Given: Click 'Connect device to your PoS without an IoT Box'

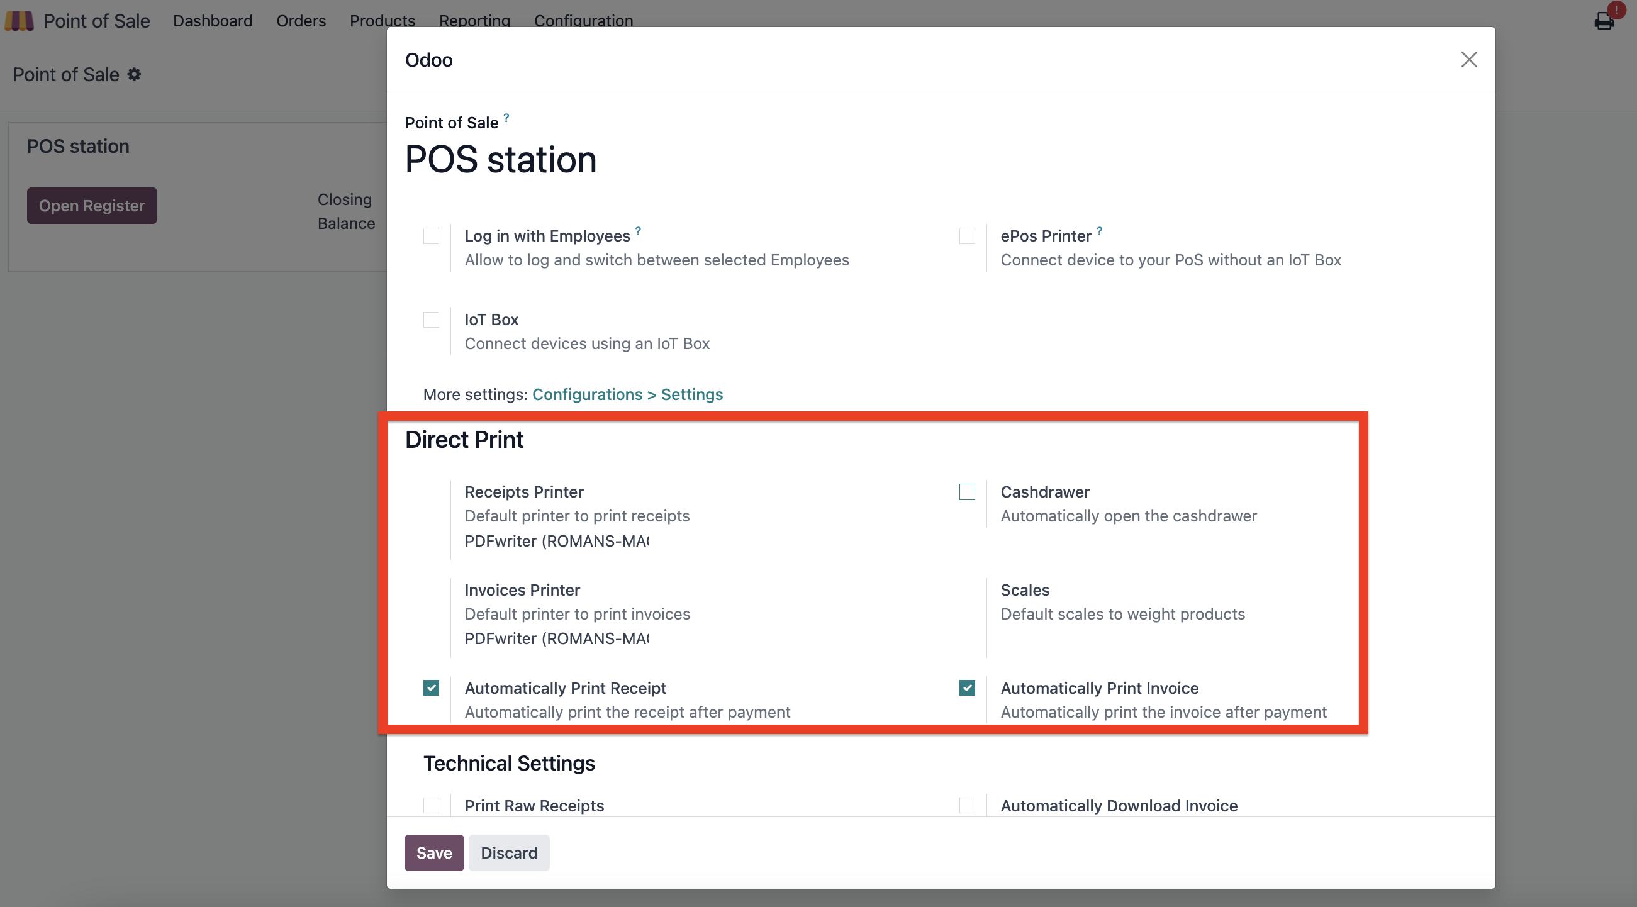Looking at the screenshot, I should 1171,260.
